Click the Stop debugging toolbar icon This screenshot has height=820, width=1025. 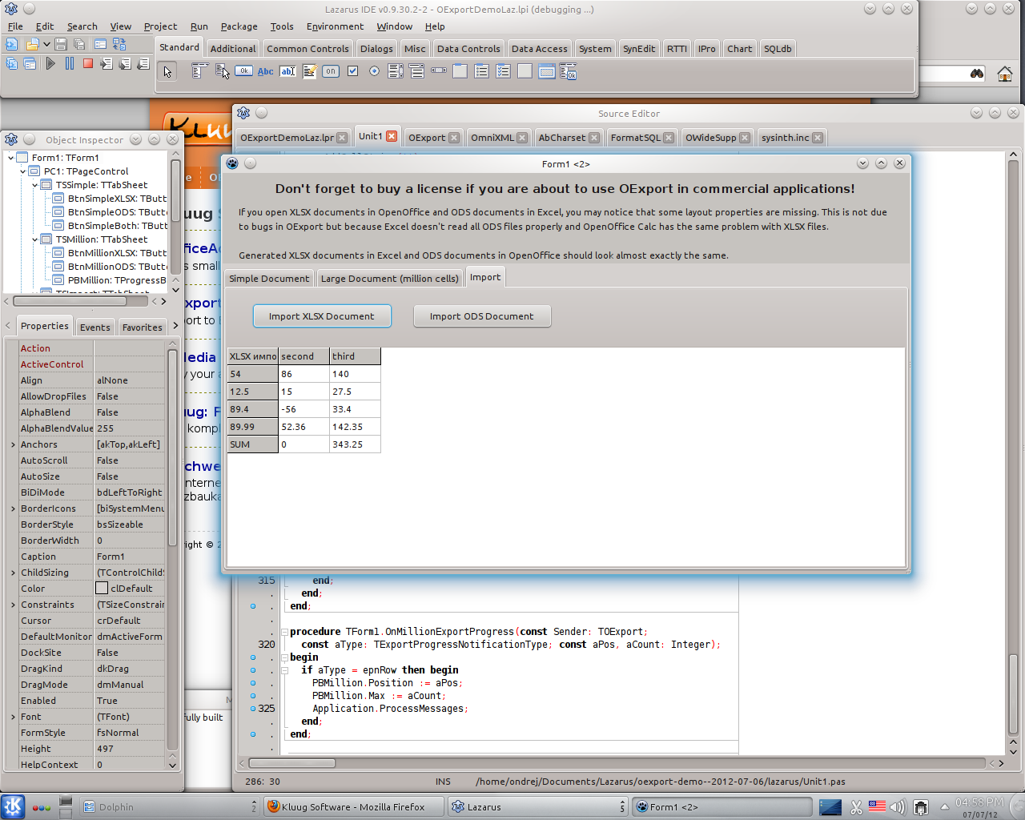88,64
